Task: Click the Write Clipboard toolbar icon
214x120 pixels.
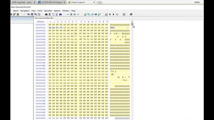Action: coord(32,14)
